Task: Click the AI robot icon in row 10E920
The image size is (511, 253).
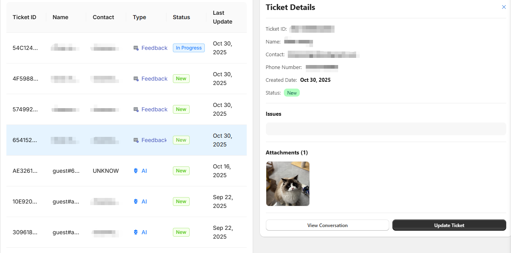Action: tap(136, 202)
